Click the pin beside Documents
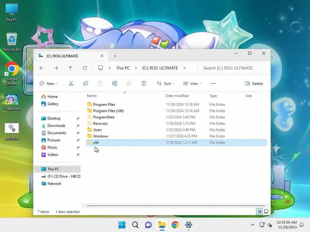Screen dimensions: 310x232 78,133
